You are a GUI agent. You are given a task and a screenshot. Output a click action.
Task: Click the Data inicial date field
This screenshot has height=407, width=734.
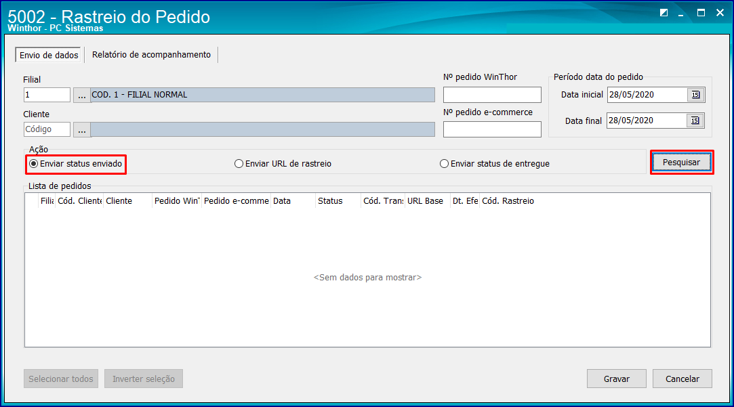(647, 95)
